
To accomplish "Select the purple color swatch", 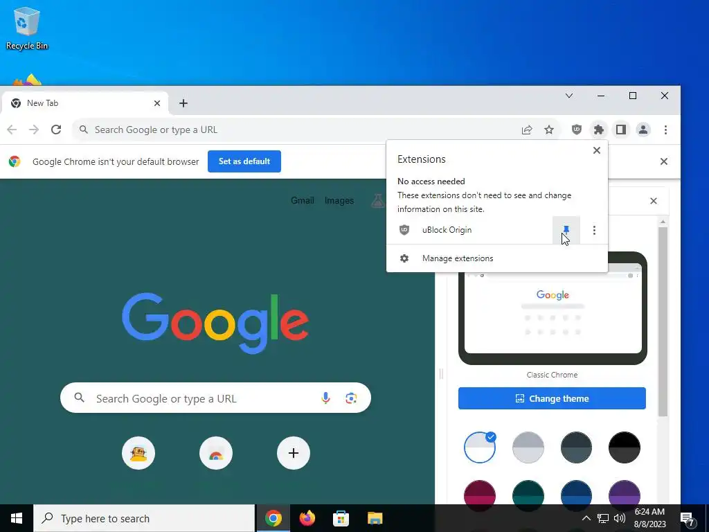I will tap(625, 493).
